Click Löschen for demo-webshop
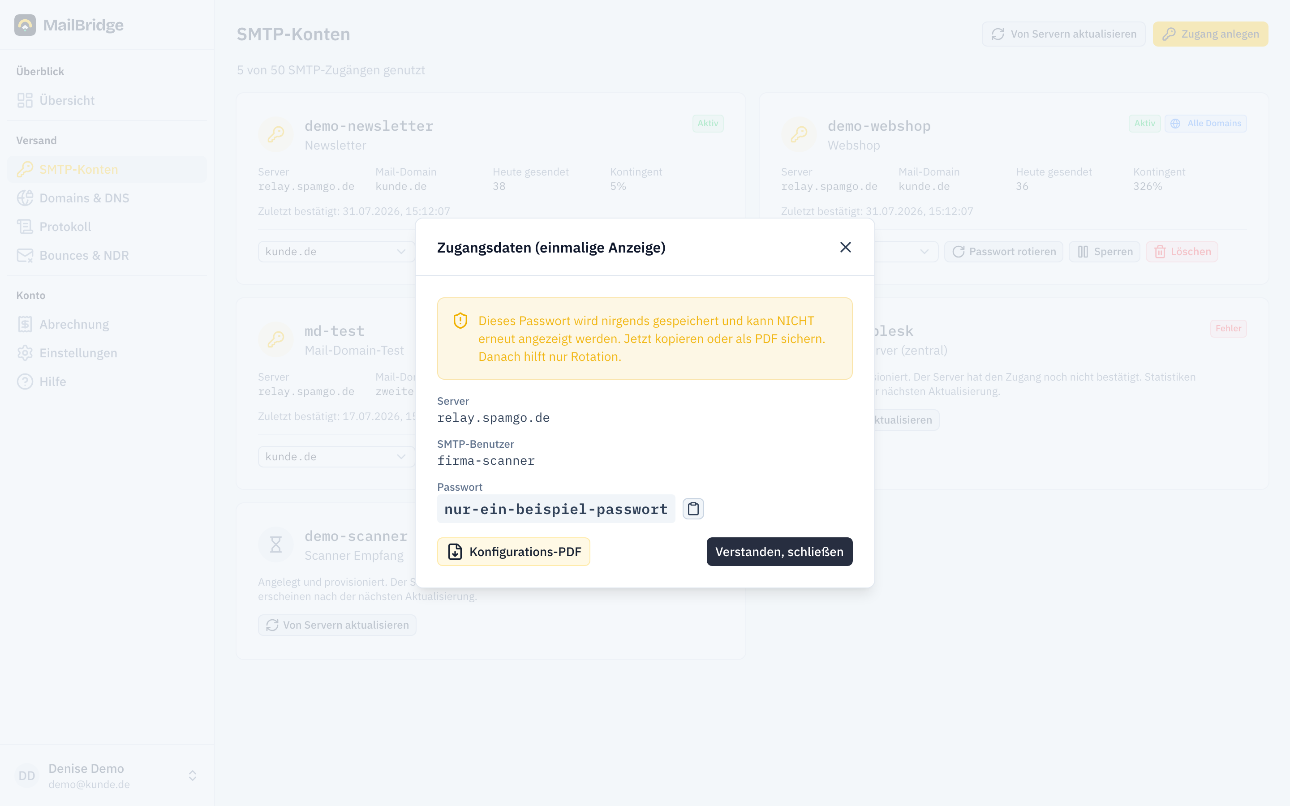The width and height of the screenshot is (1290, 806). point(1182,252)
